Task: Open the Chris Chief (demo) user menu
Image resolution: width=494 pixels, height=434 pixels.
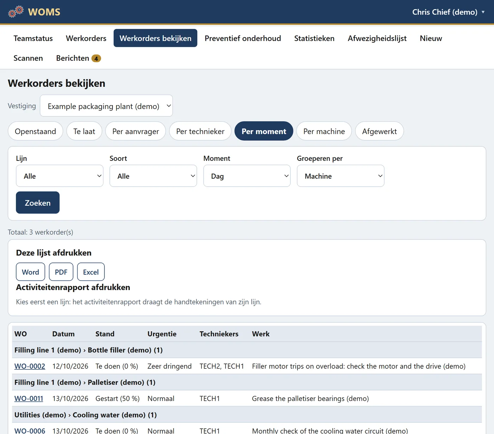Action: [448, 12]
